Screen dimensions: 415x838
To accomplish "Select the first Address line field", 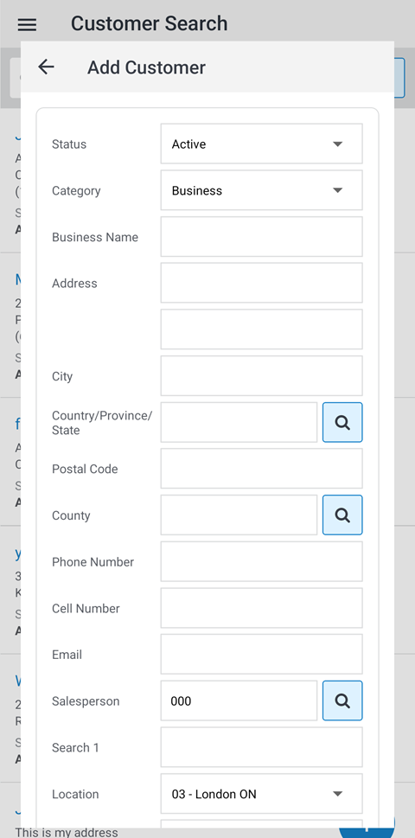I will (x=262, y=283).
